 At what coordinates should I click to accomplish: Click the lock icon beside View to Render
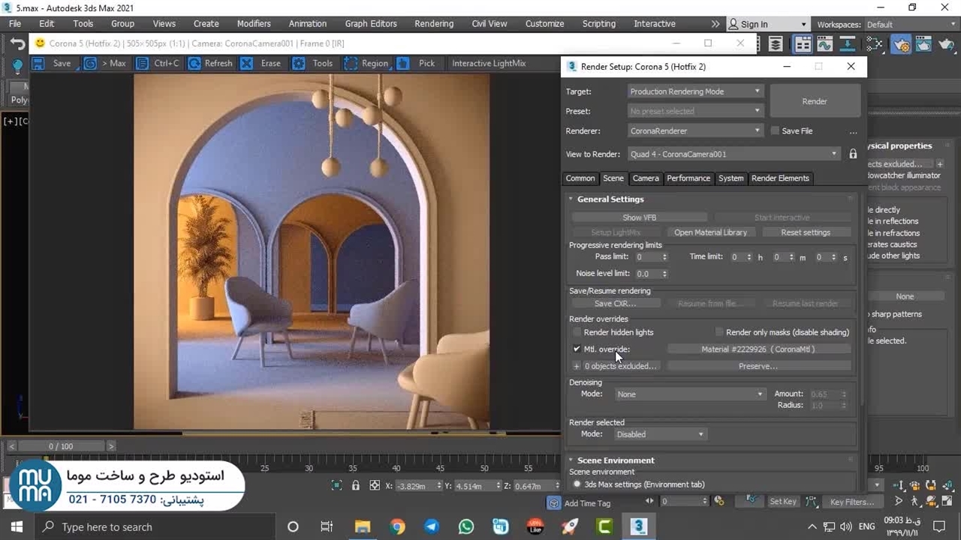tap(853, 154)
